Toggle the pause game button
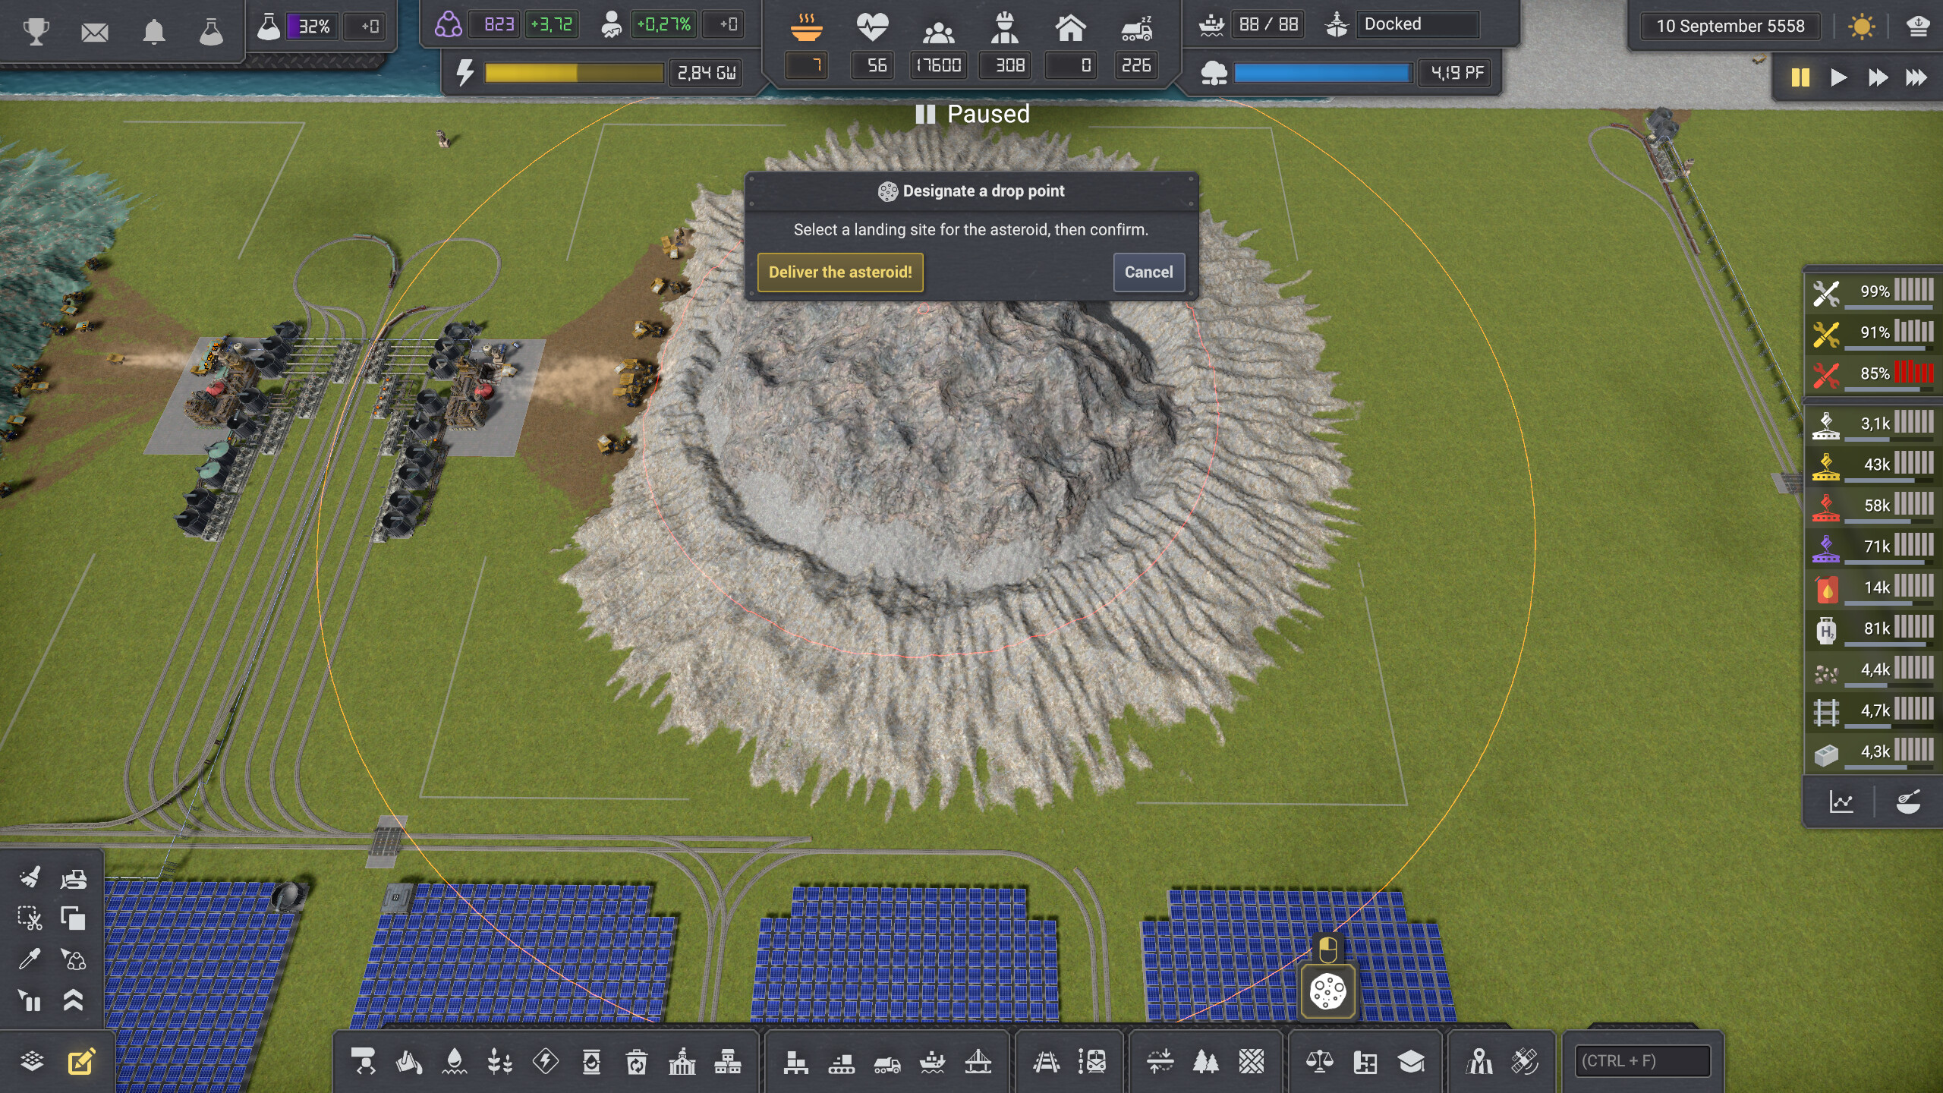Image resolution: width=1943 pixels, height=1093 pixels. pos(1800,77)
